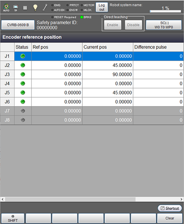The image size is (184, 224).
Task: Disable direct teaching
Action: 133,25
